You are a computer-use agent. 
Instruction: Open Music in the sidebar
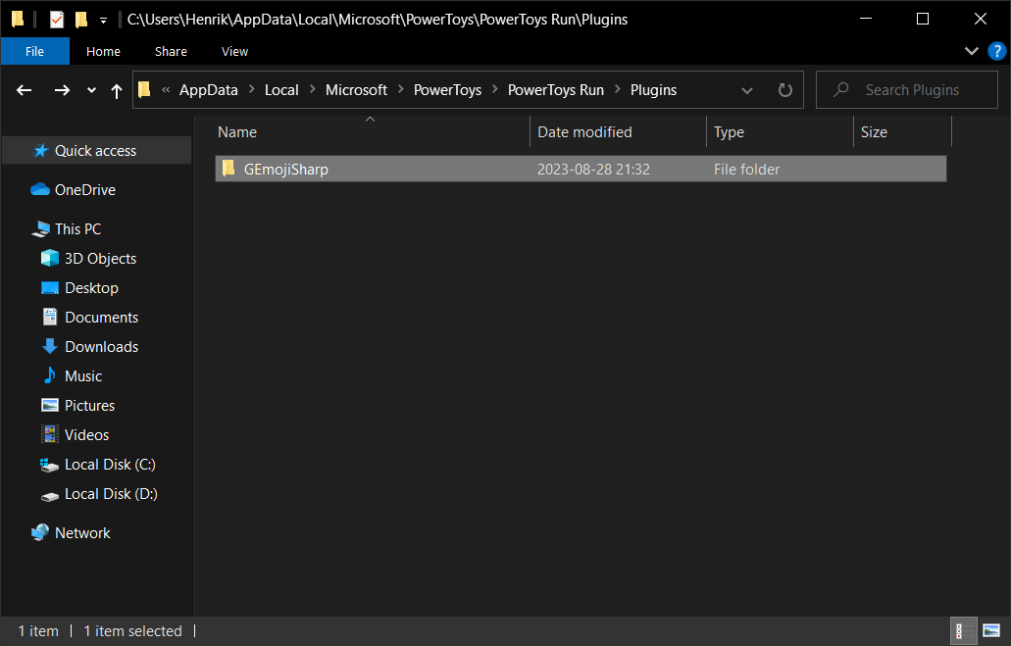point(83,376)
